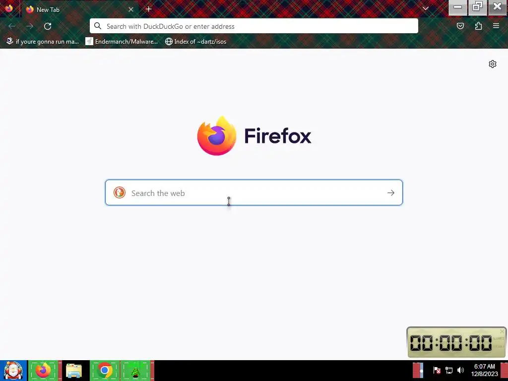Open the network tray icon
This screenshot has width=508, height=381.
(448, 370)
